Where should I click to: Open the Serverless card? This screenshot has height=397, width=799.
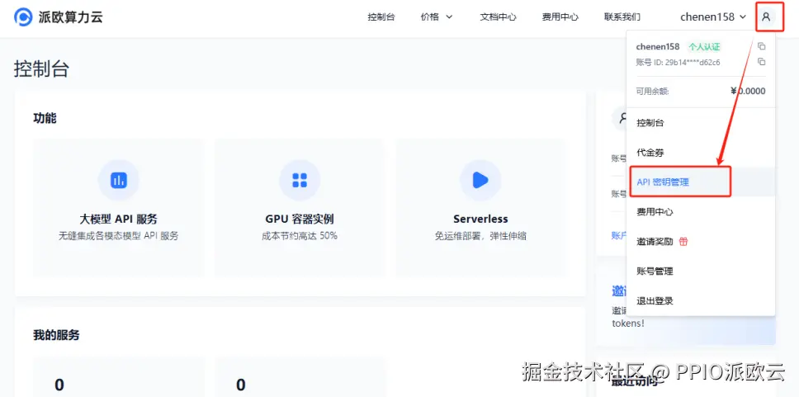pos(480,208)
